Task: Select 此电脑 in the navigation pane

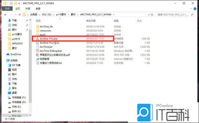Action: (14, 60)
